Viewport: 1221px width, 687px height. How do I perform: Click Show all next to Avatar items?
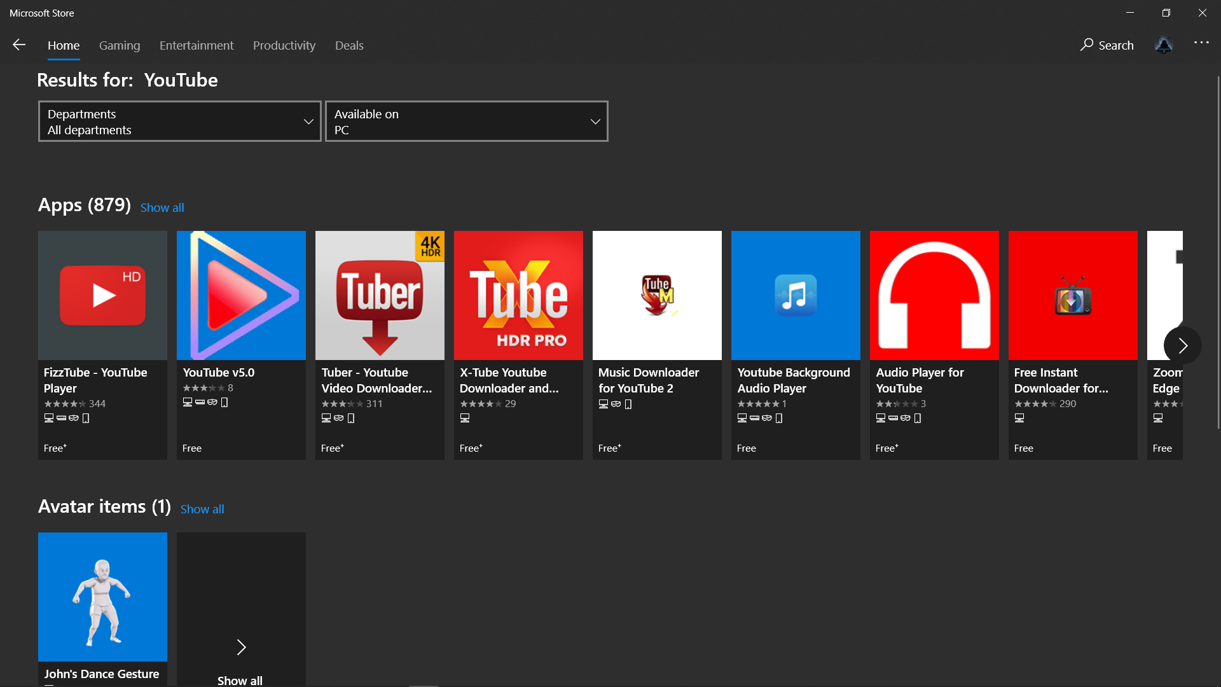point(202,510)
